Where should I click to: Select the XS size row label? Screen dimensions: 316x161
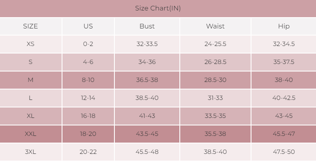tap(31, 44)
